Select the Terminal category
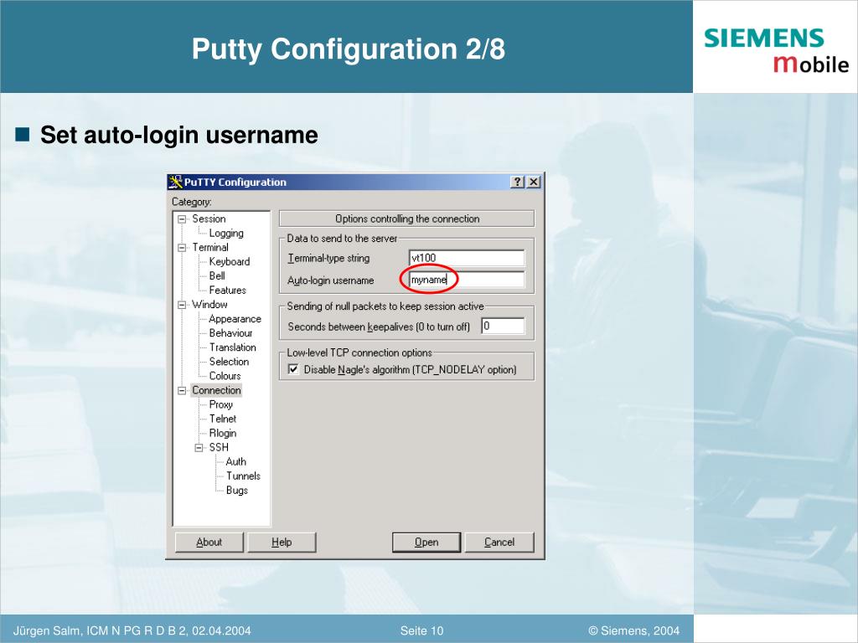This screenshot has width=858, height=643. [210, 247]
